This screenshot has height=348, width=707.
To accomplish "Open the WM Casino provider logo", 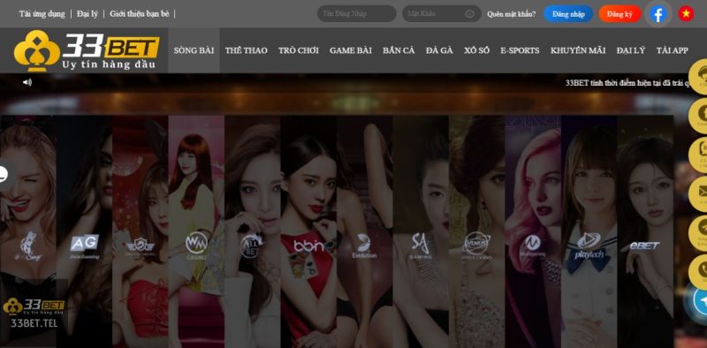I will point(196,246).
